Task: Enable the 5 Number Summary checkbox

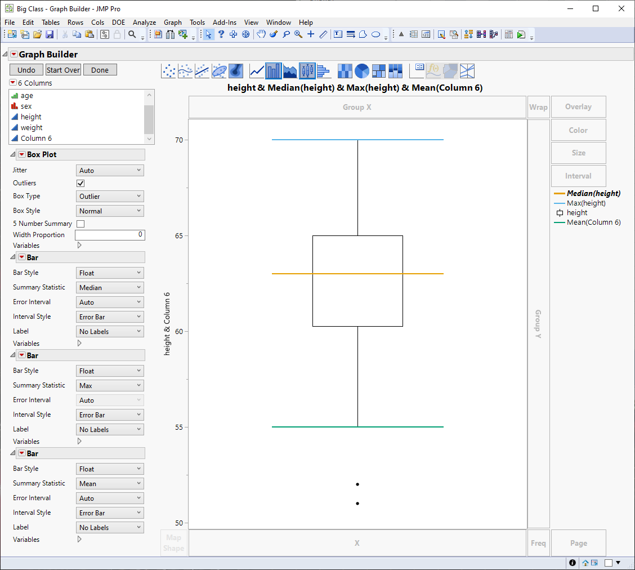Action: click(x=81, y=224)
